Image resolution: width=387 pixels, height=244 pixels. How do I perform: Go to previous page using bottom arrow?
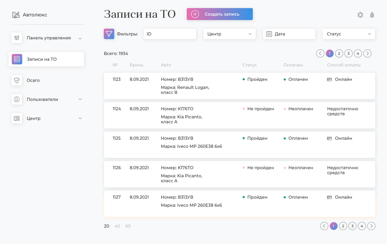coord(324,226)
